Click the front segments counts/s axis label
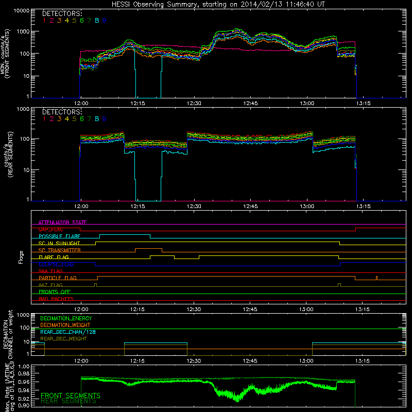This screenshot has height=412, width=412. pyautogui.click(x=5, y=54)
